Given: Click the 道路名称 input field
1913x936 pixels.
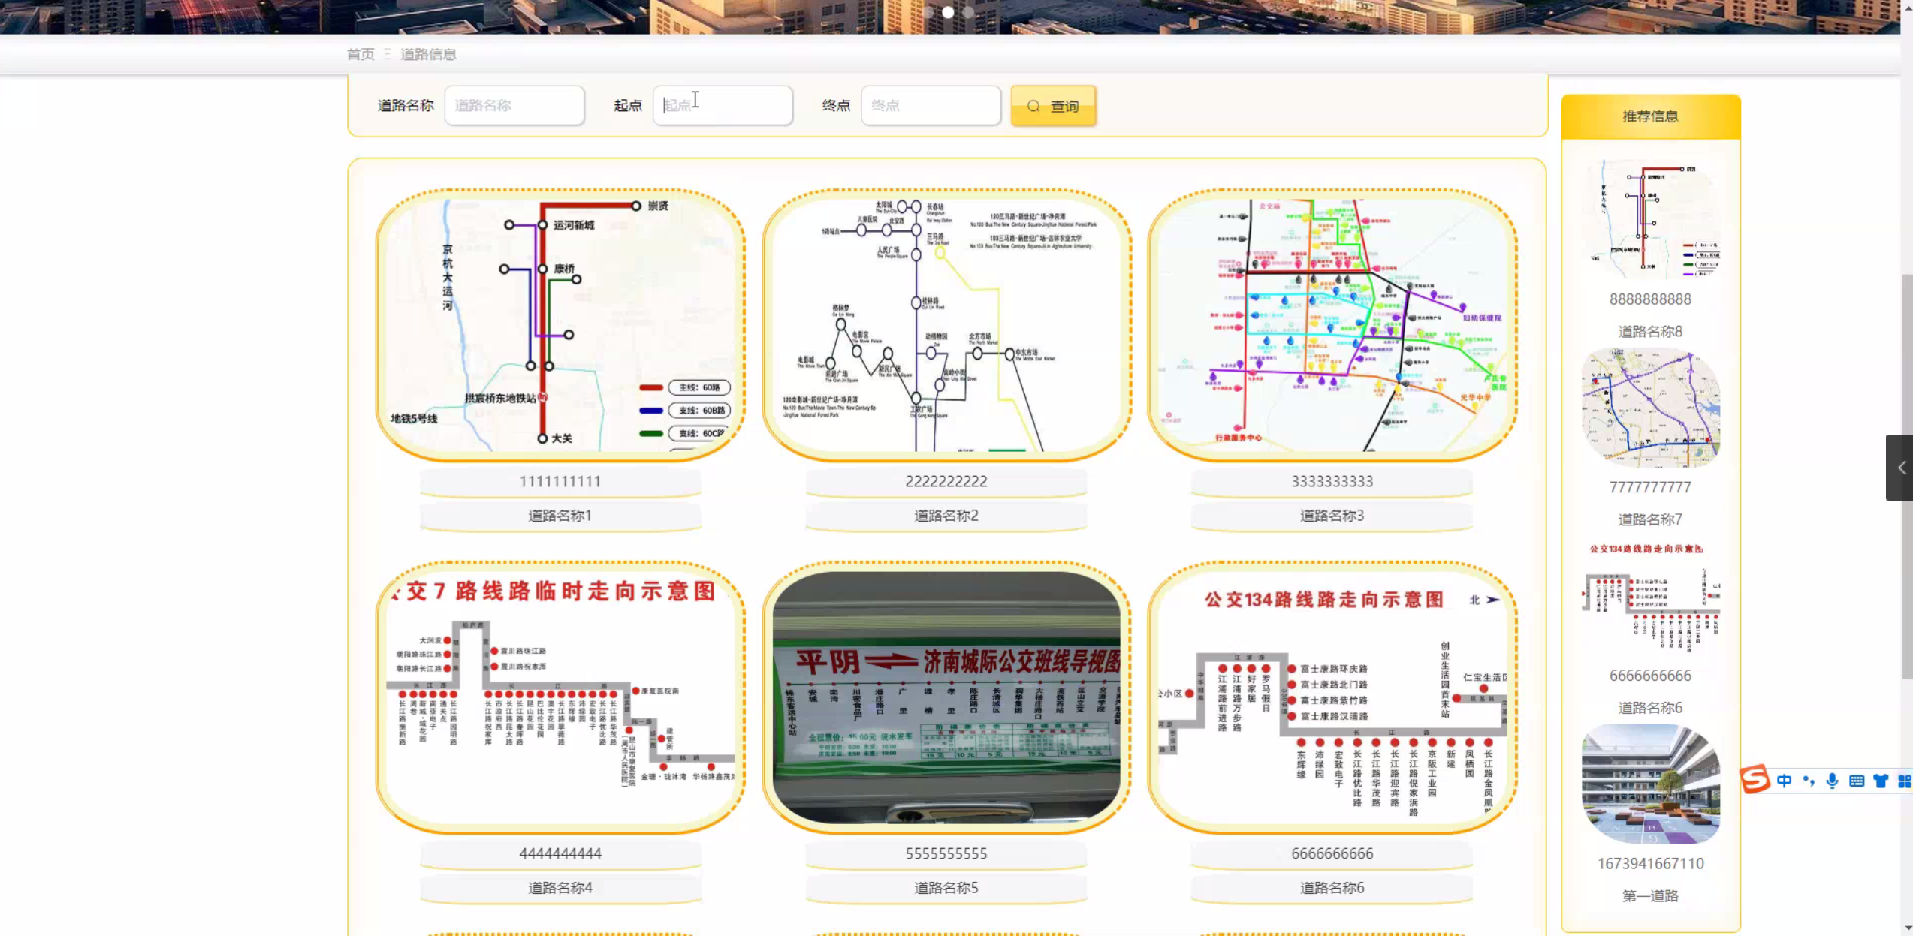Looking at the screenshot, I should [514, 105].
